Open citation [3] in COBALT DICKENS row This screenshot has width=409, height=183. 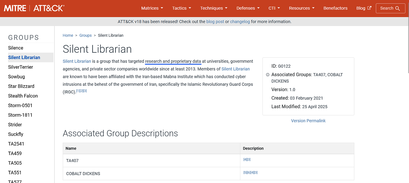tap(256, 173)
